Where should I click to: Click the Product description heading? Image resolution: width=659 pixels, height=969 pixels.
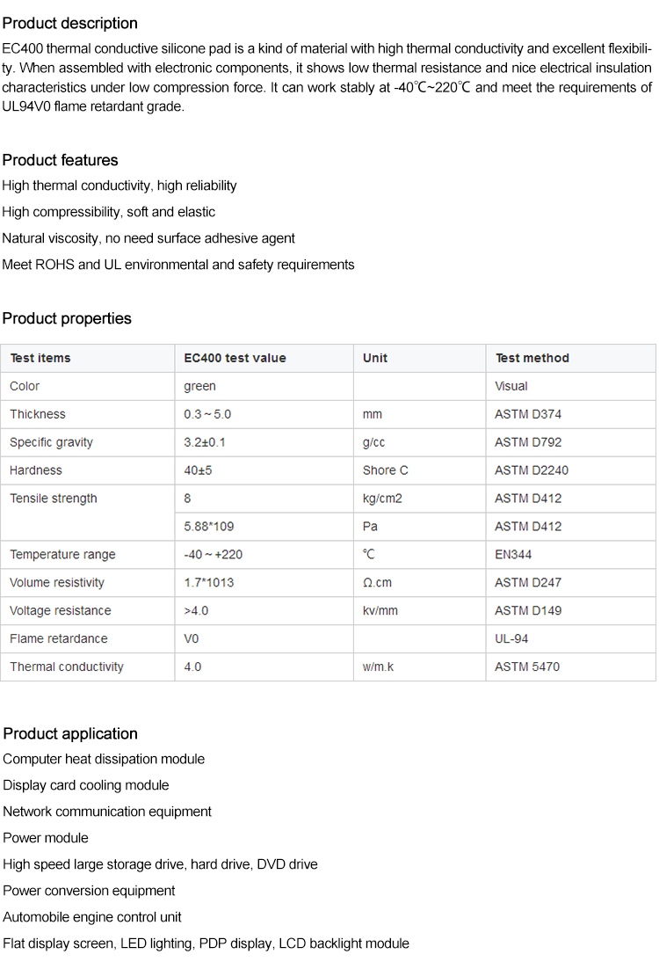point(70,23)
